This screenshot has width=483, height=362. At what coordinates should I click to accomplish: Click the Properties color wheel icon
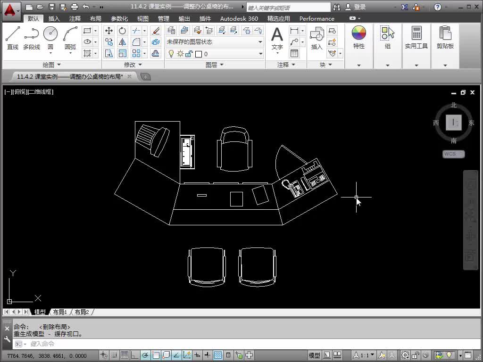359,33
